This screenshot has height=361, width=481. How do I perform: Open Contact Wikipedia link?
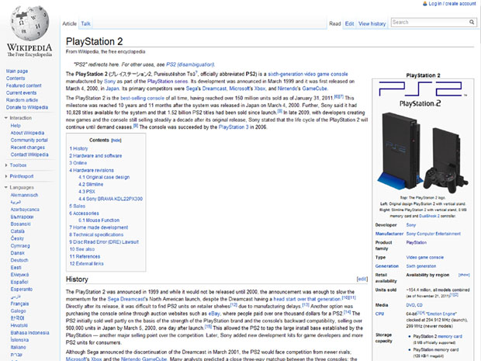coord(29,154)
